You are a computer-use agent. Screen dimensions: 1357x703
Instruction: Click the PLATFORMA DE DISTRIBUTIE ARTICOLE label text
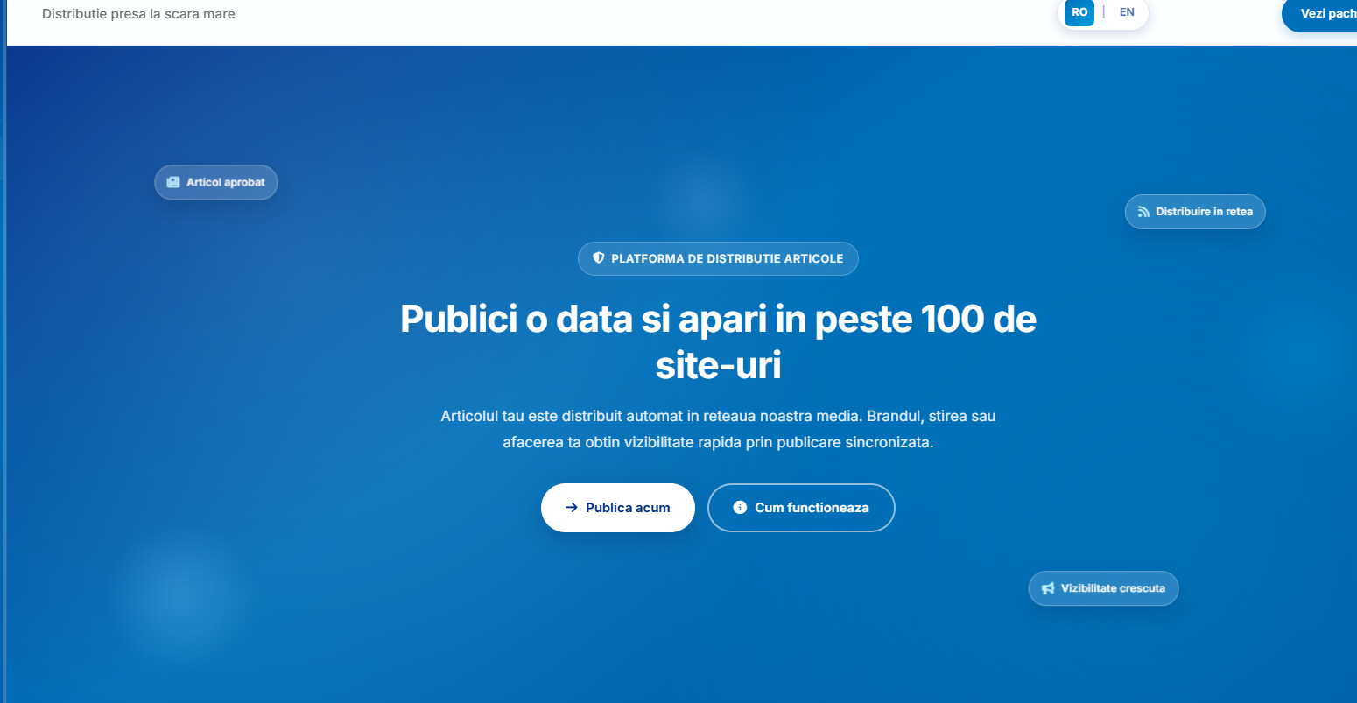727,258
